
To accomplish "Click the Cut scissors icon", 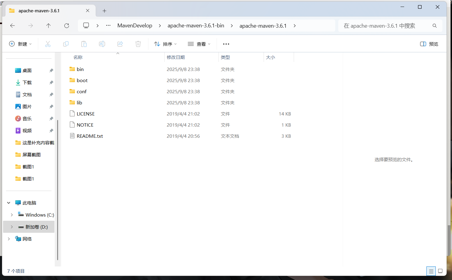I will [x=48, y=44].
